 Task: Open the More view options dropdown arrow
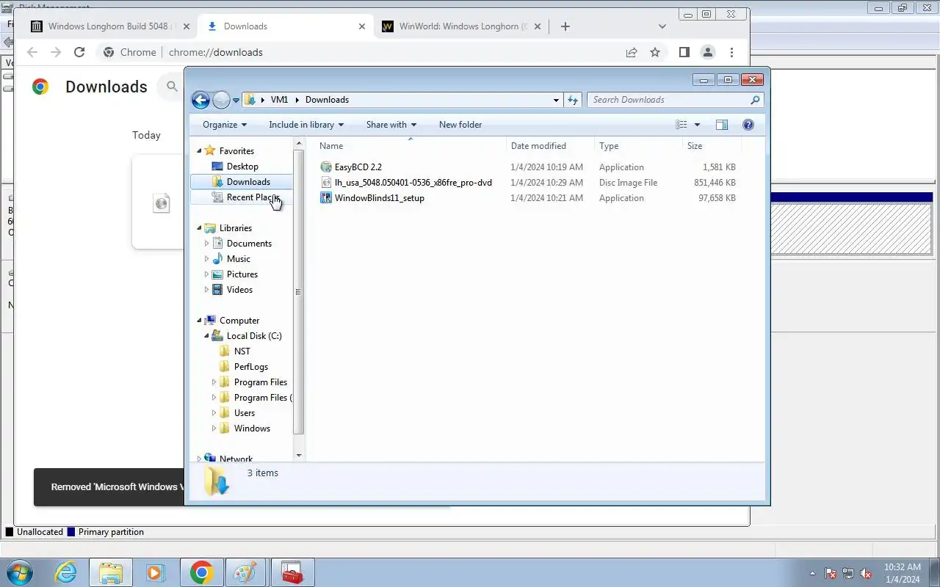697,125
